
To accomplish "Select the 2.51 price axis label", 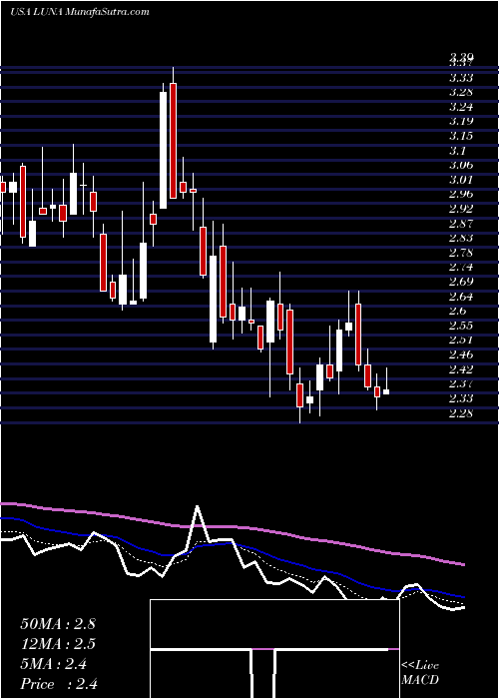I will [461, 341].
